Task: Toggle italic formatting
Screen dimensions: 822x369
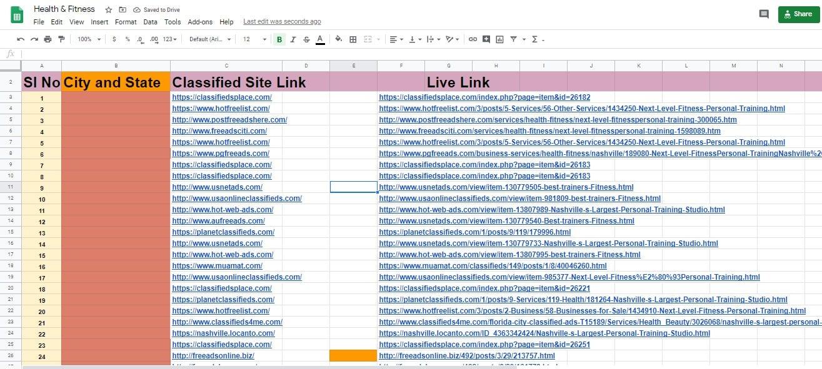Action: [292, 39]
